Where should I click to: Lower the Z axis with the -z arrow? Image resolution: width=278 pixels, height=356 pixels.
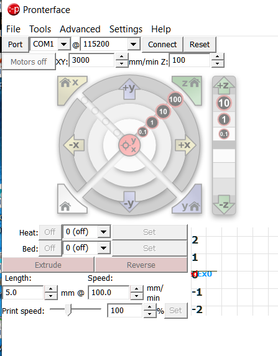pos(224,205)
